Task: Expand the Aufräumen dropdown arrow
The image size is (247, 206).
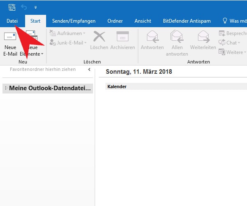Action: click(84, 33)
